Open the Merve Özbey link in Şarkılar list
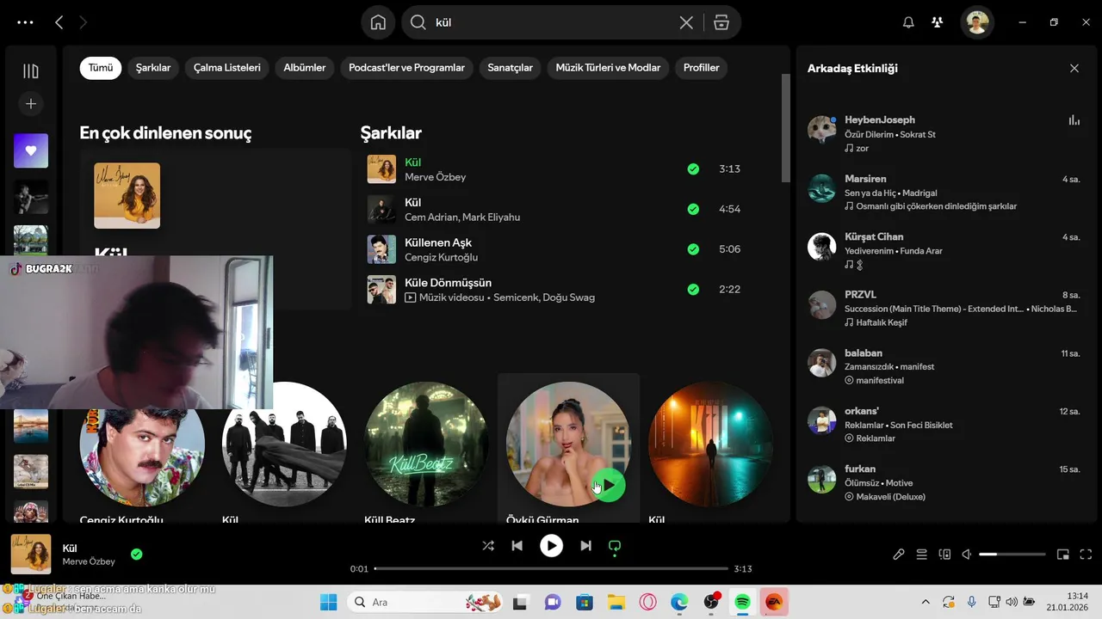 pyautogui.click(x=436, y=177)
